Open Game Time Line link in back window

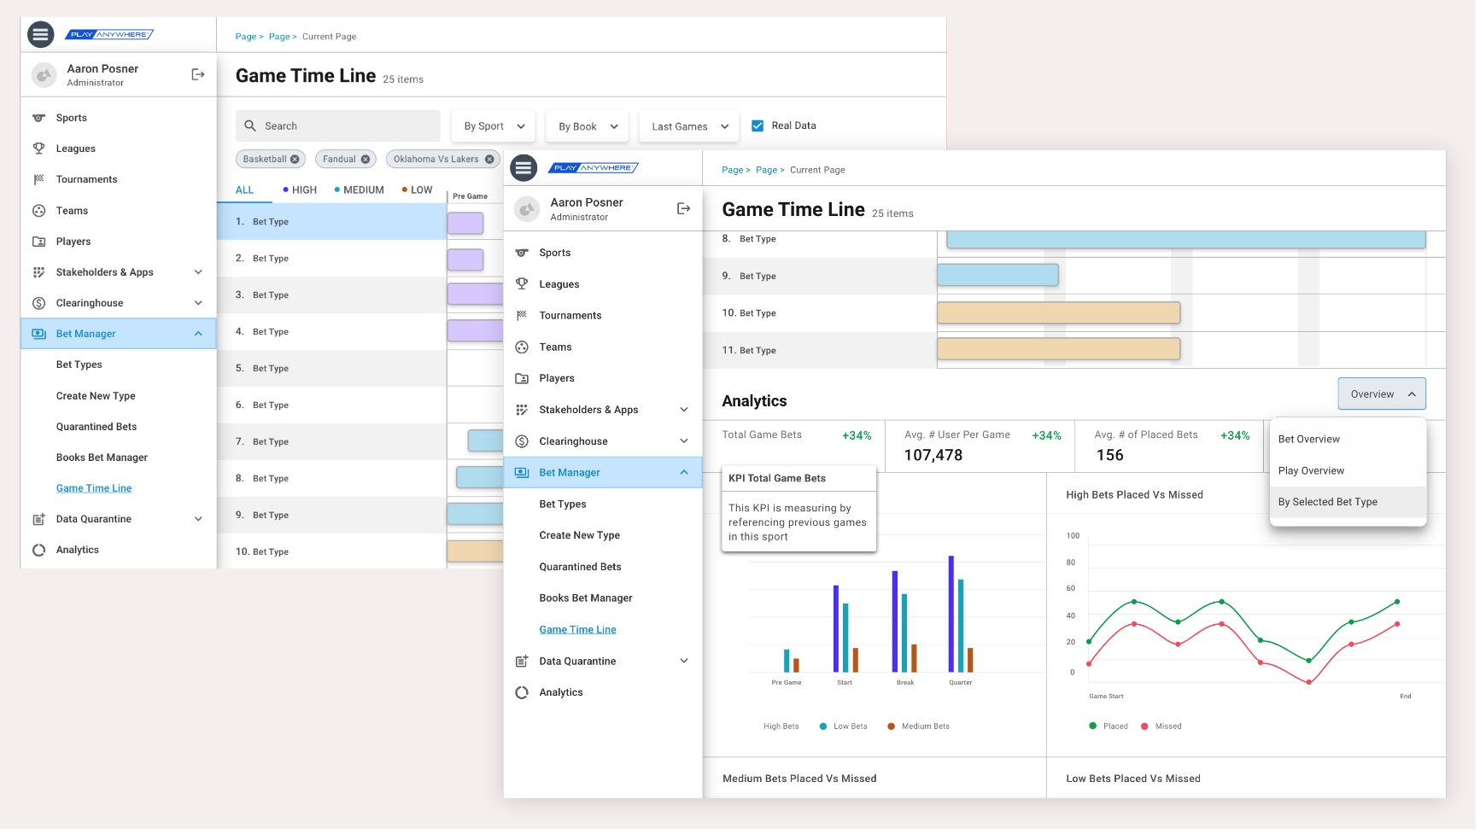pos(94,488)
